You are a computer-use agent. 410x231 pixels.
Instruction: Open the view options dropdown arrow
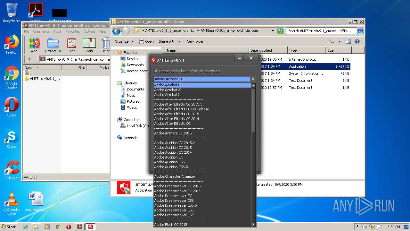[339, 41]
